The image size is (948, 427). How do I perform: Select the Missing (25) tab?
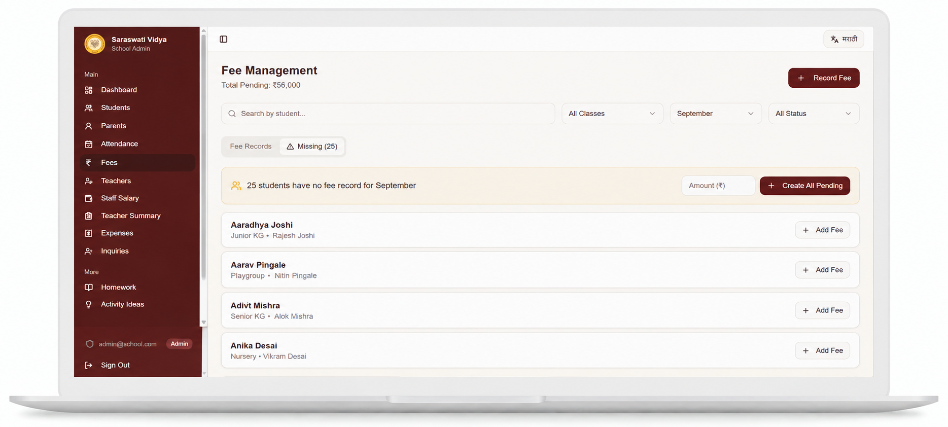(x=312, y=147)
